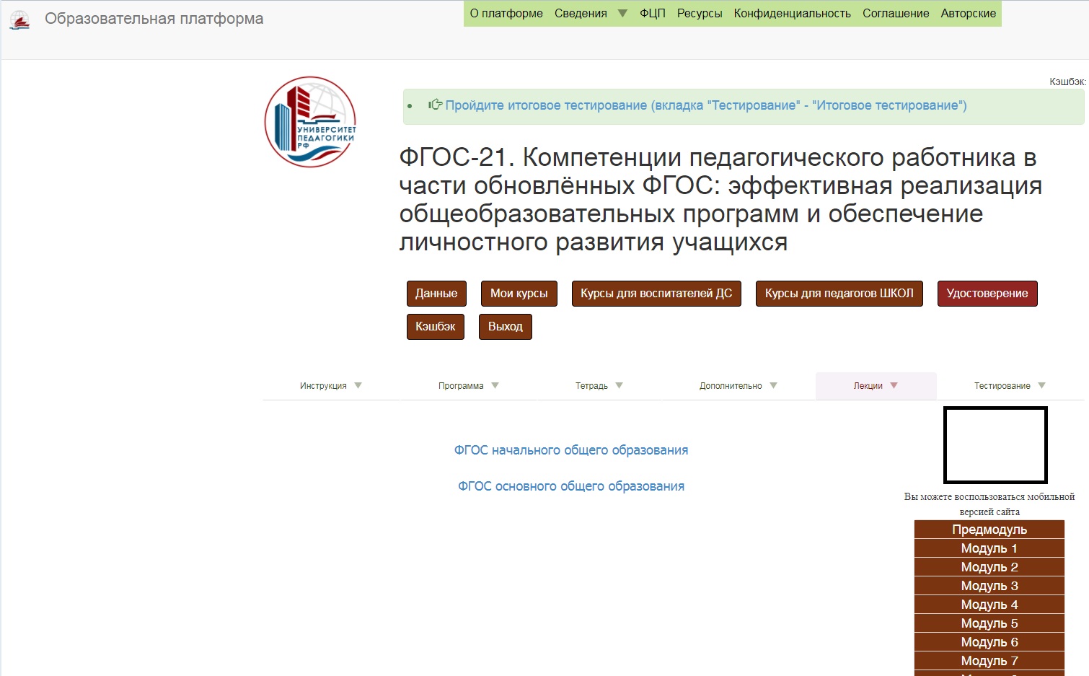Click the Мои курсы button
Viewport: 1089px width, 676px height.
(519, 294)
